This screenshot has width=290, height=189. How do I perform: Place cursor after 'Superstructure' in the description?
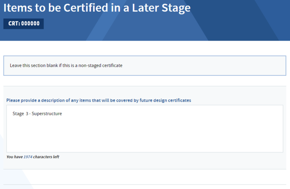point(62,113)
